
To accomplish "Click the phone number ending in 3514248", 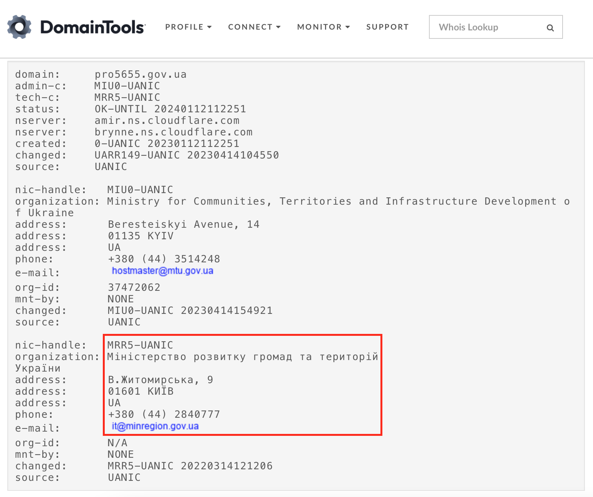I will [164, 259].
